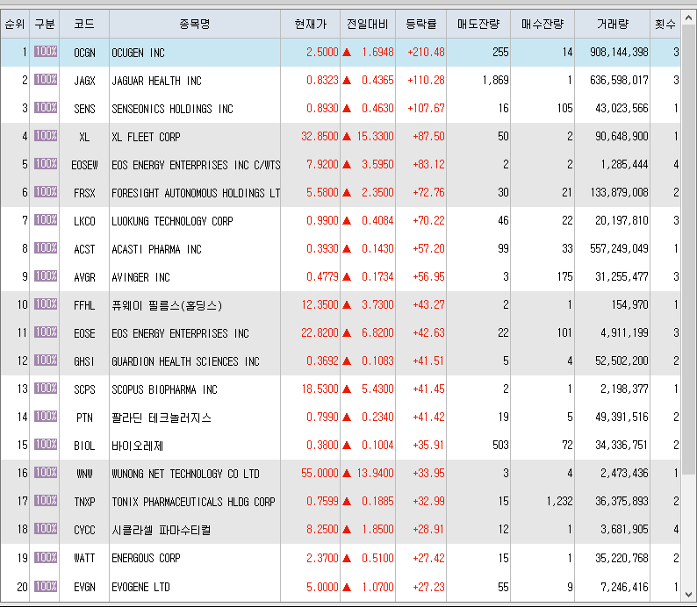Click up-arrow icon in OCGN row
Screen dimensions: 697x607
pos(347,53)
